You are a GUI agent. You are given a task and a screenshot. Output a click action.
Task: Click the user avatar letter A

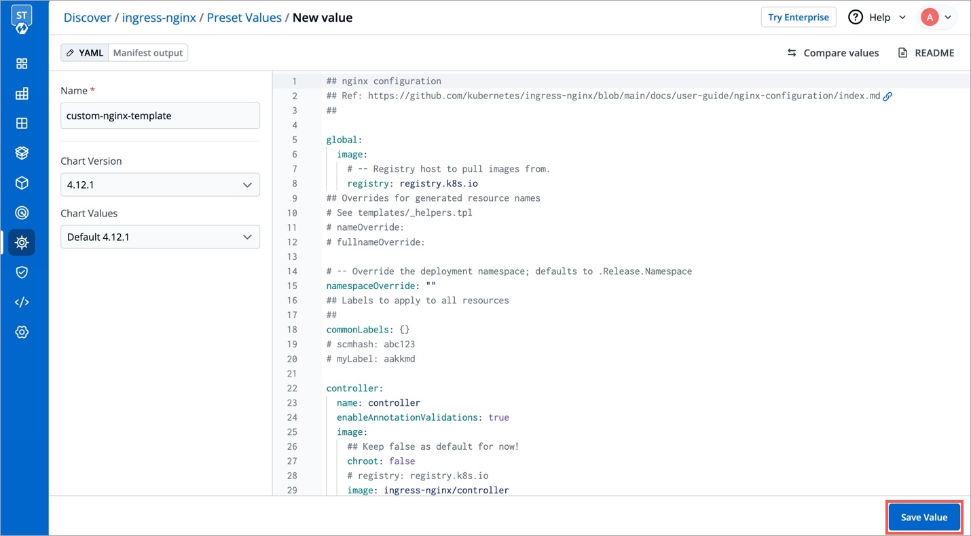point(929,18)
